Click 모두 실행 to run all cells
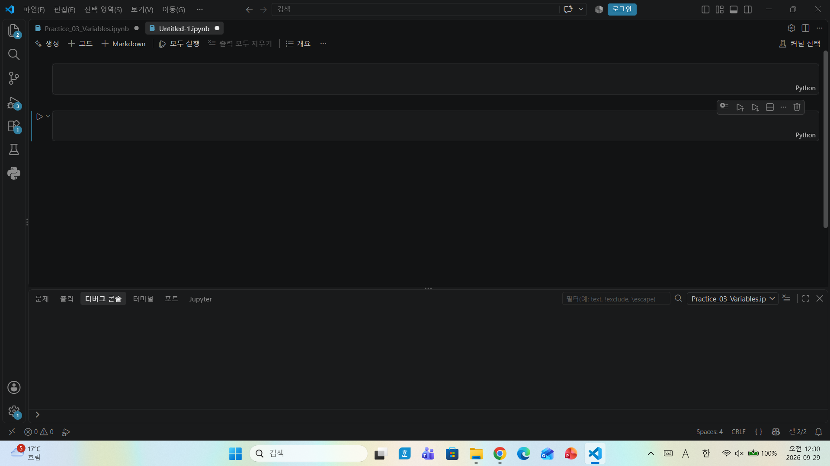 coord(179,44)
